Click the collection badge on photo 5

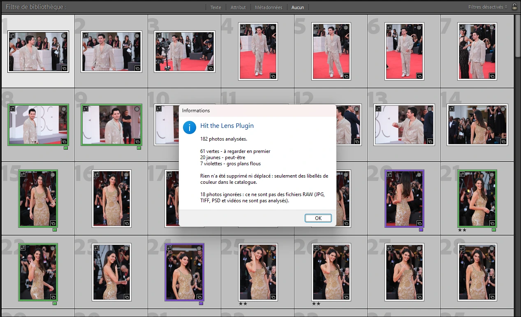[346, 76]
